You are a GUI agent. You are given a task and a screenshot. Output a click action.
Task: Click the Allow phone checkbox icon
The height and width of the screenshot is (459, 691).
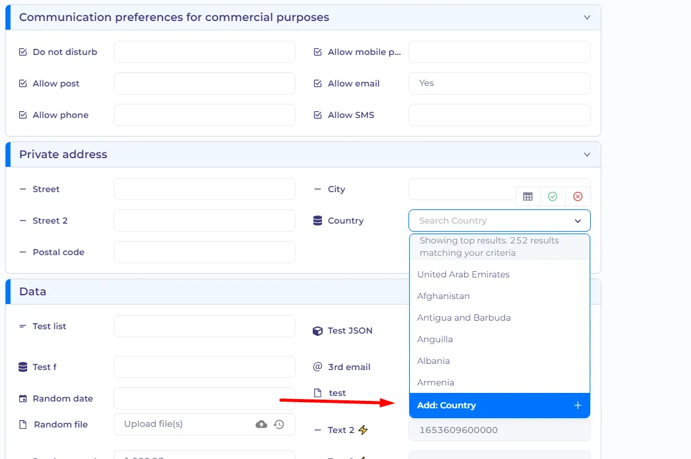point(23,115)
